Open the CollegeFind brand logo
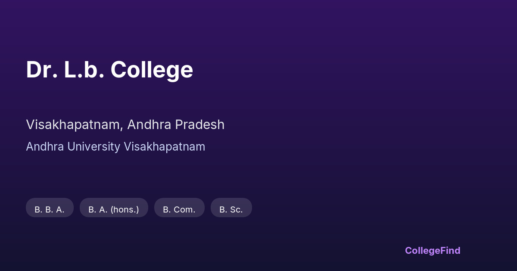This screenshot has width=517, height=271. click(x=432, y=250)
